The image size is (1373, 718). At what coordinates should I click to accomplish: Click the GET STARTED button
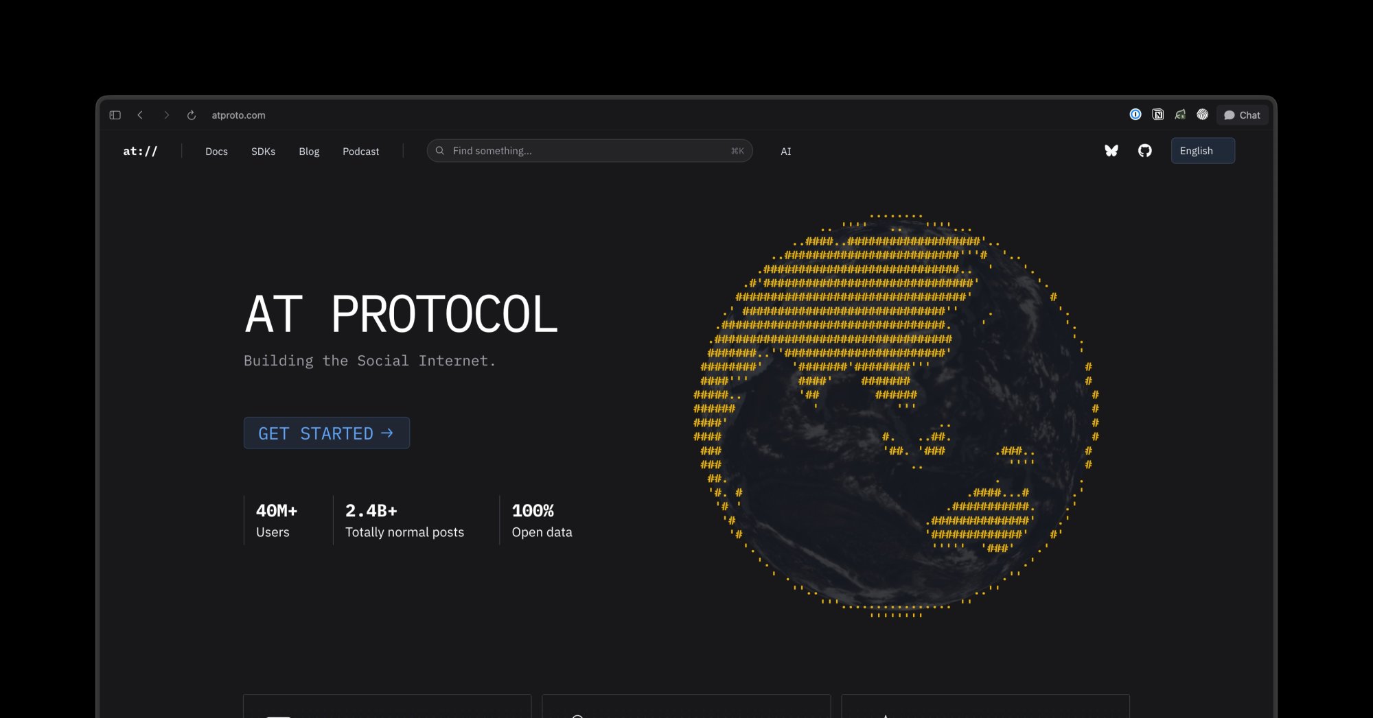(x=327, y=433)
